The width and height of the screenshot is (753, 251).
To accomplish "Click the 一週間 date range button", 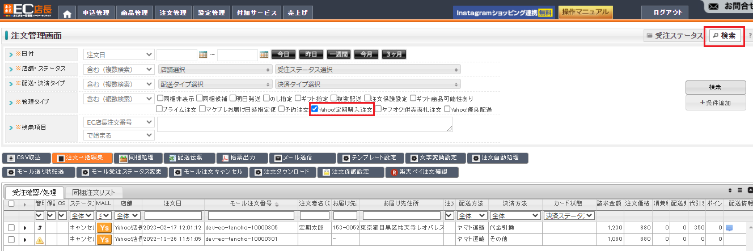I will (x=339, y=54).
